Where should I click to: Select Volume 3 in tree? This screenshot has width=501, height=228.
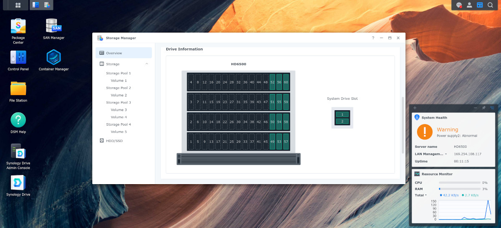(119, 110)
